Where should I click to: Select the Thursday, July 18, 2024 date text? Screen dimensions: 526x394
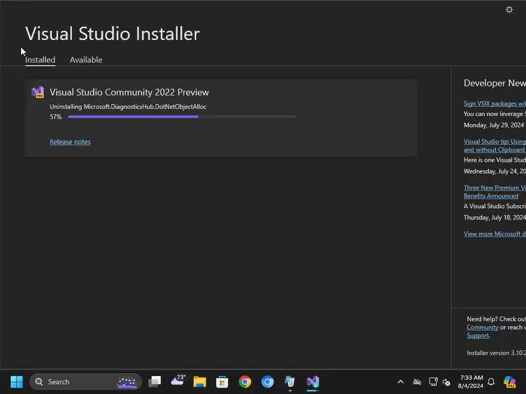click(x=495, y=218)
